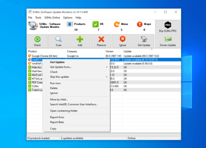Image resolution: width=206 pixels, height=148 pixels.
Task: Click the SUMo globe logo
Action: point(33,26)
